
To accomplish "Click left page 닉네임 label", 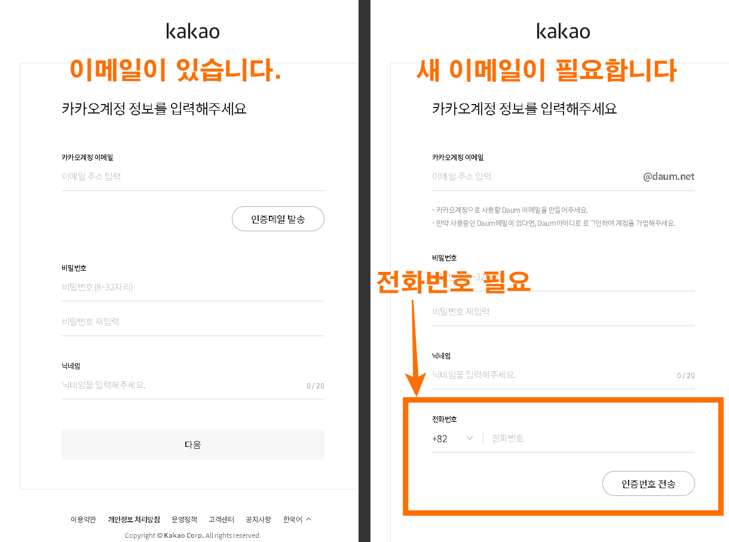I will click(x=71, y=366).
